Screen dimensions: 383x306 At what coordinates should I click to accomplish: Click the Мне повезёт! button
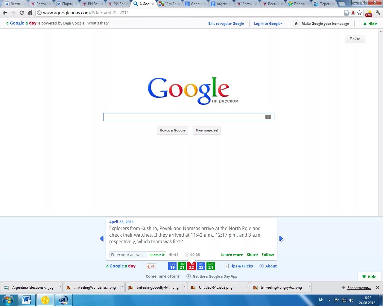click(207, 130)
